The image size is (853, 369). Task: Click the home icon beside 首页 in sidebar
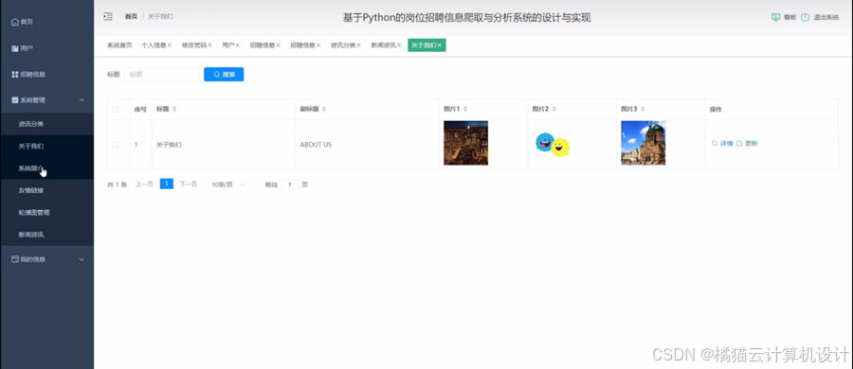point(14,22)
